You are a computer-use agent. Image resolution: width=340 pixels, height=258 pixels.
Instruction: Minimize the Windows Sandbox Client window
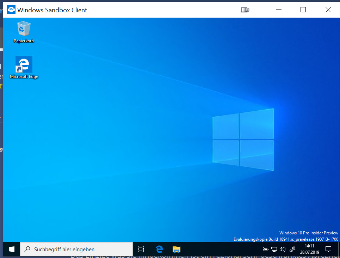coord(279,10)
